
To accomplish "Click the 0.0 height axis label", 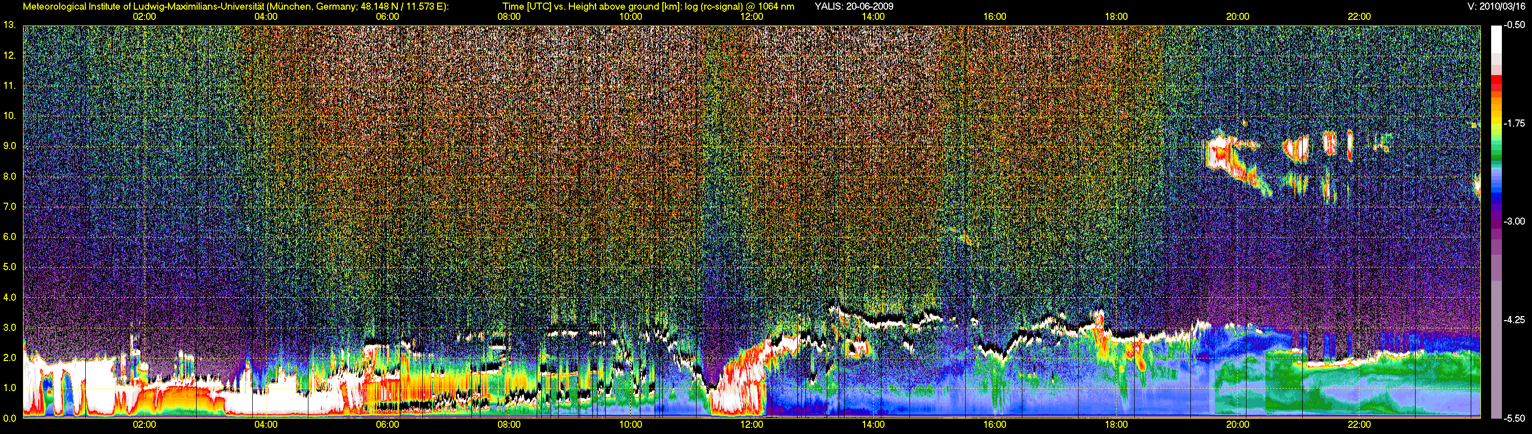I will tap(10, 418).
